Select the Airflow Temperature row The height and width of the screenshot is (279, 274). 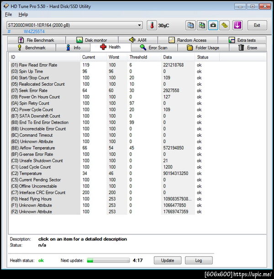pyautogui.click(x=115, y=148)
